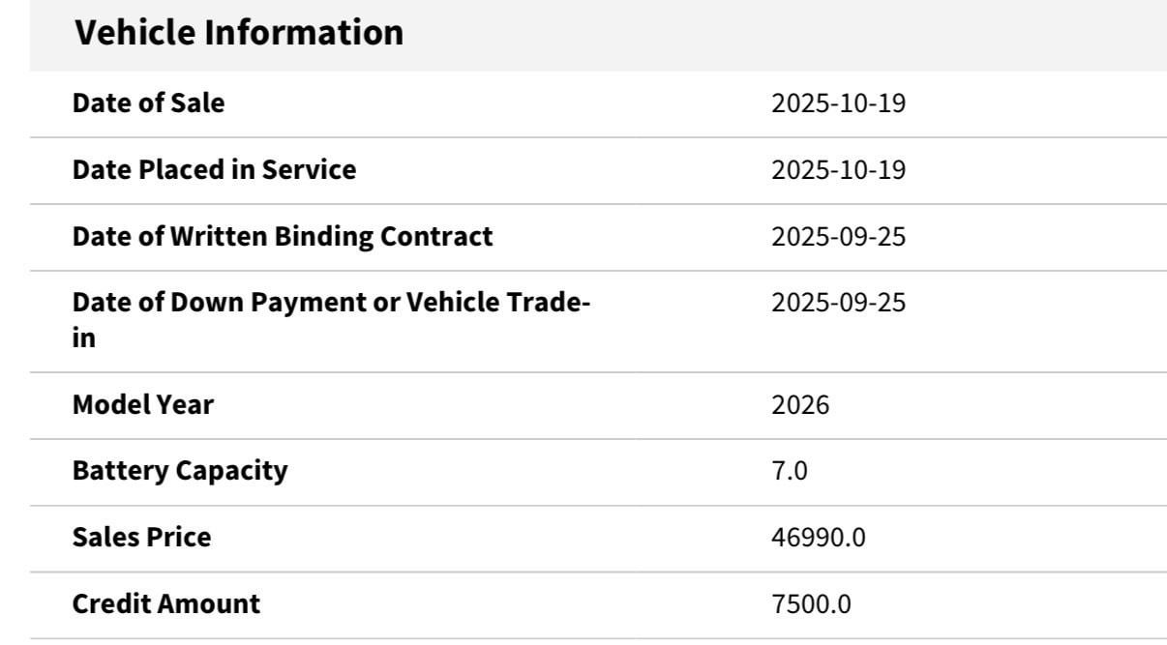This screenshot has width=1167, height=645.
Task: Select the Written Binding Contract date value
Action: (838, 236)
